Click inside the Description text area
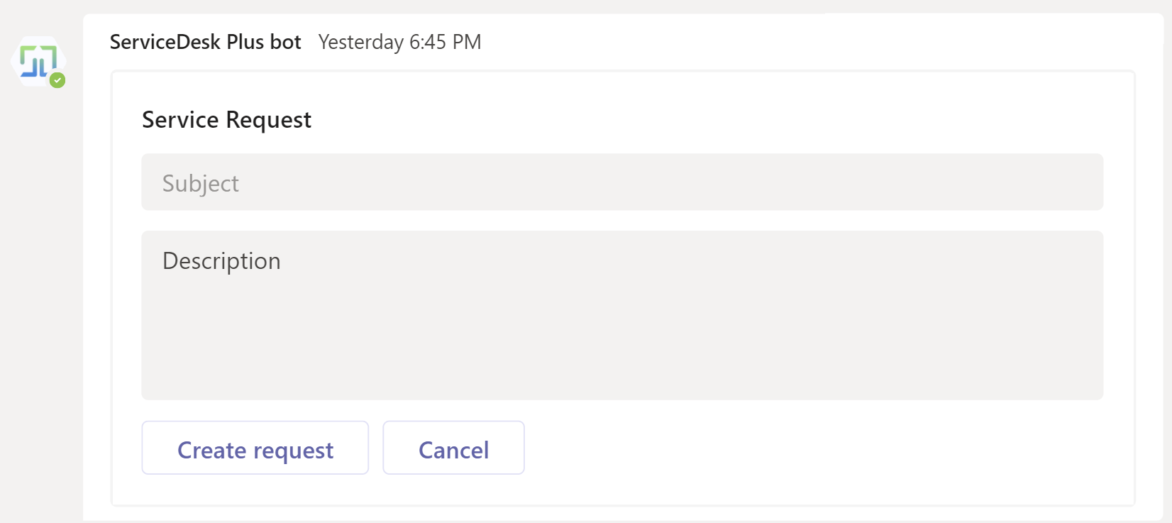This screenshot has height=523, width=1172. 621,315
